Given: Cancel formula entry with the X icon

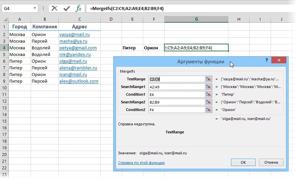Looking at the screenshot, I should (x=54, y=8).
